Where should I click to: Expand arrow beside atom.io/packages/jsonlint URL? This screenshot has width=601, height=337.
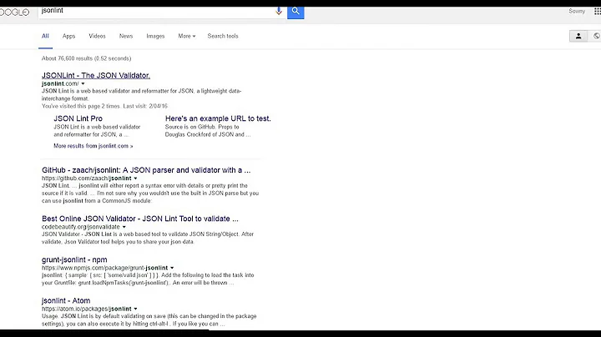tap(135, 309)
